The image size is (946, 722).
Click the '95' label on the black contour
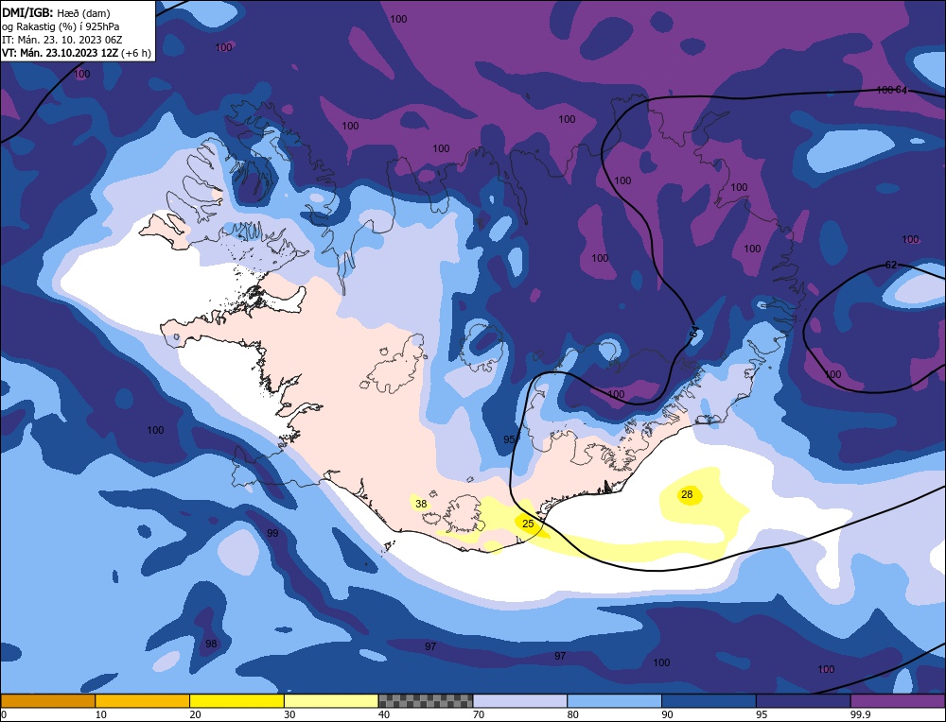click(510, 439)
